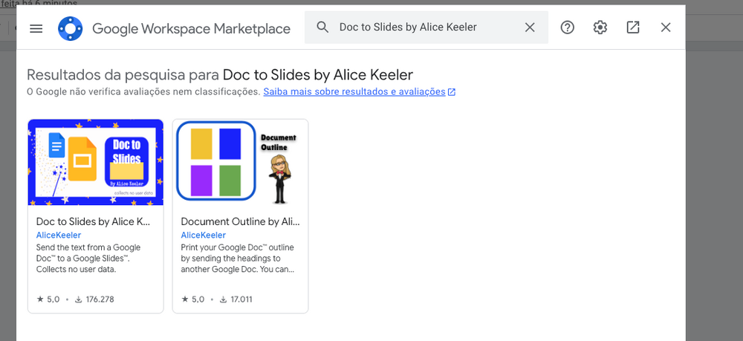The image size is (743, 341).
Task: Click description 'Send the text from a Google Doc'
Action: (x=88, y=259)
